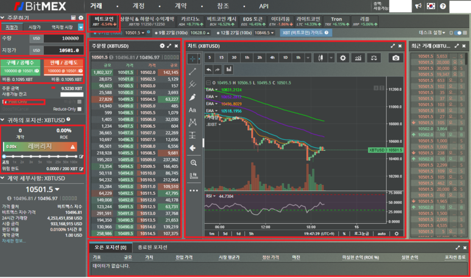471x278 pixels.
Task: Select the price range measurement tool
Action: 193,135
